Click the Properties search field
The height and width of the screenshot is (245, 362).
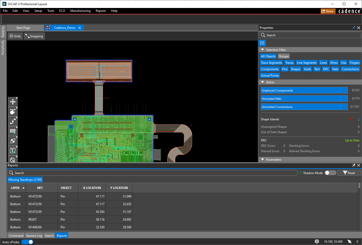[310, 35]
